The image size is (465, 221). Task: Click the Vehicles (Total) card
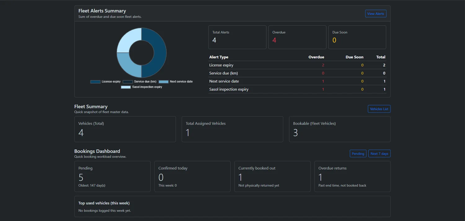(125, 129)
